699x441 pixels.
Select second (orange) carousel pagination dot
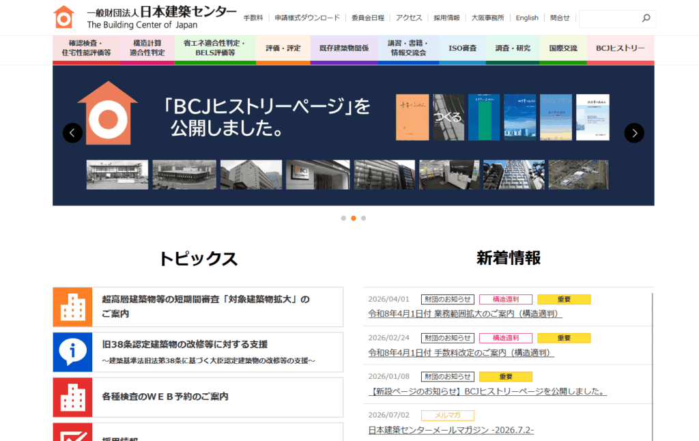click(354, 218)
